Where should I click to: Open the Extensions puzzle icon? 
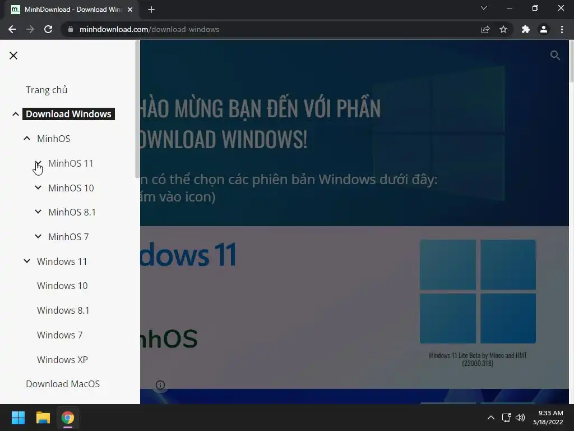pyautogui.click(x=526, y=29)
